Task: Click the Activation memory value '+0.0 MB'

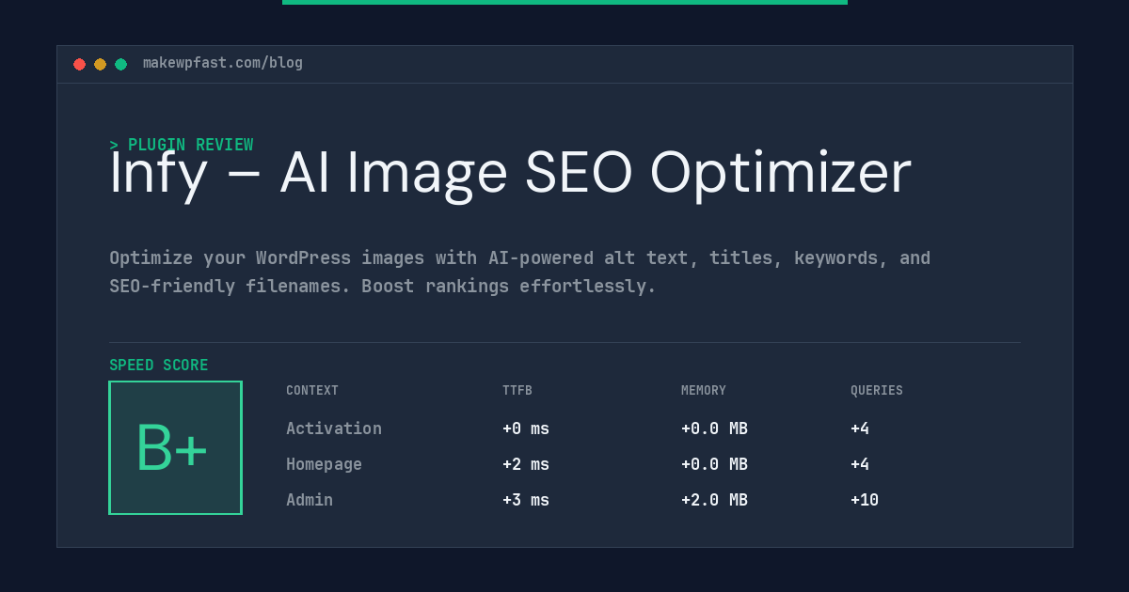Action: (714, 428)
